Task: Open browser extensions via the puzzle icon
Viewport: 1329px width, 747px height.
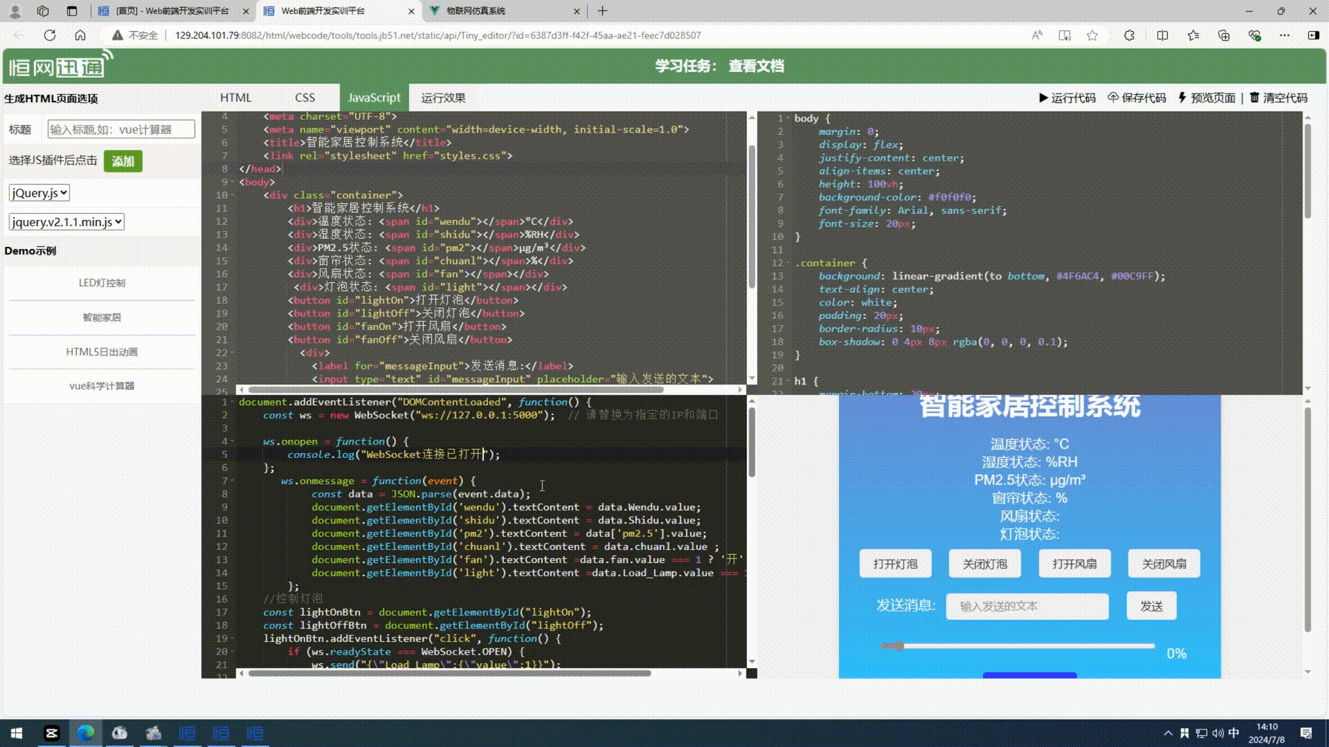Action: (x=1128, y=35)
